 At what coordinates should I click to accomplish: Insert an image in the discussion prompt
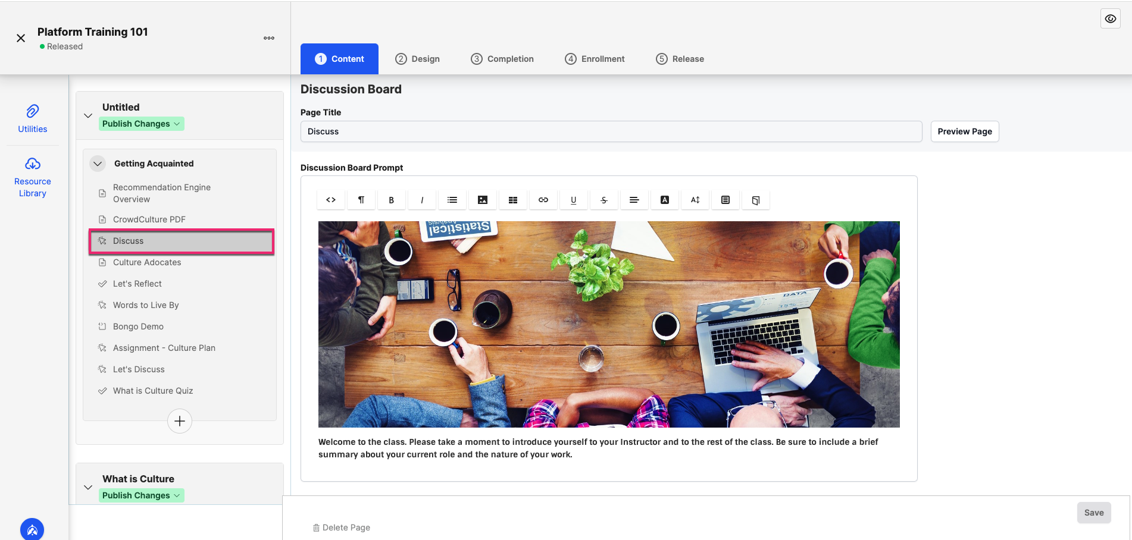pyautogui.click(x=482, y=200)
